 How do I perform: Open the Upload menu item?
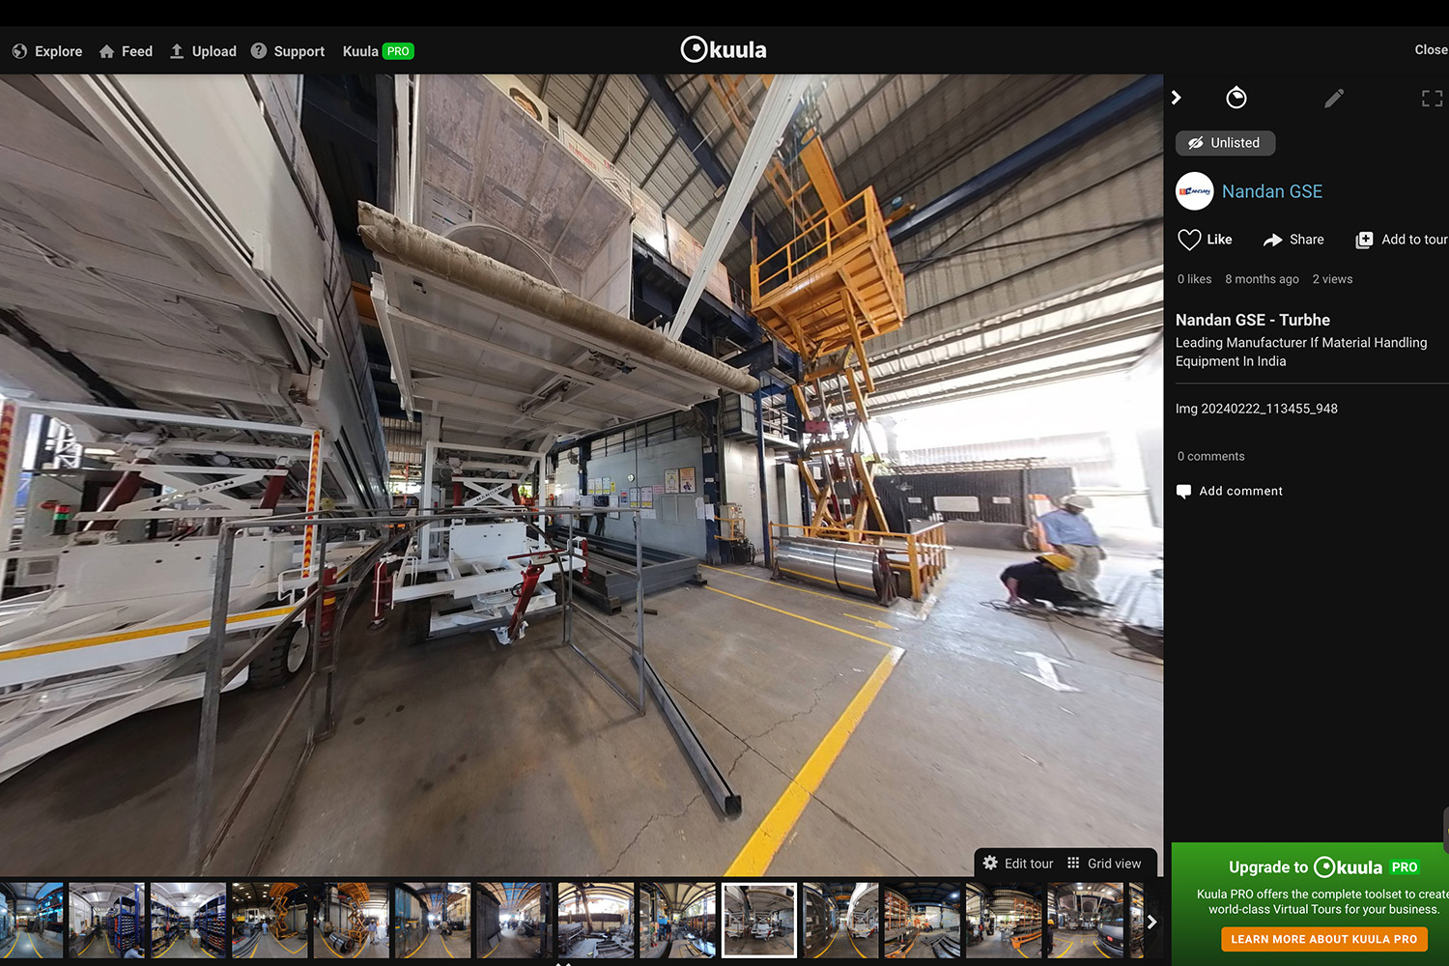tap(203, 51)
